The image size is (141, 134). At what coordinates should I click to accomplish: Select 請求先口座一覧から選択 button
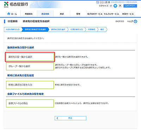(30, 57)
